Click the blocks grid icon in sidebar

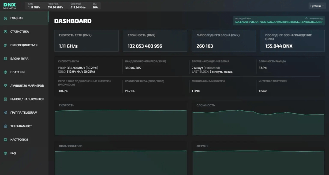point(5,59)
